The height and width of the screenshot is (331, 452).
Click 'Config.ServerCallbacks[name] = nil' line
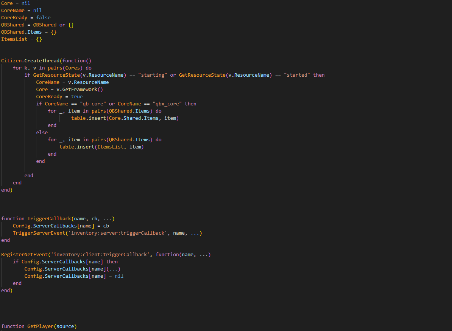pyautogui.click(x=74, y=276)
